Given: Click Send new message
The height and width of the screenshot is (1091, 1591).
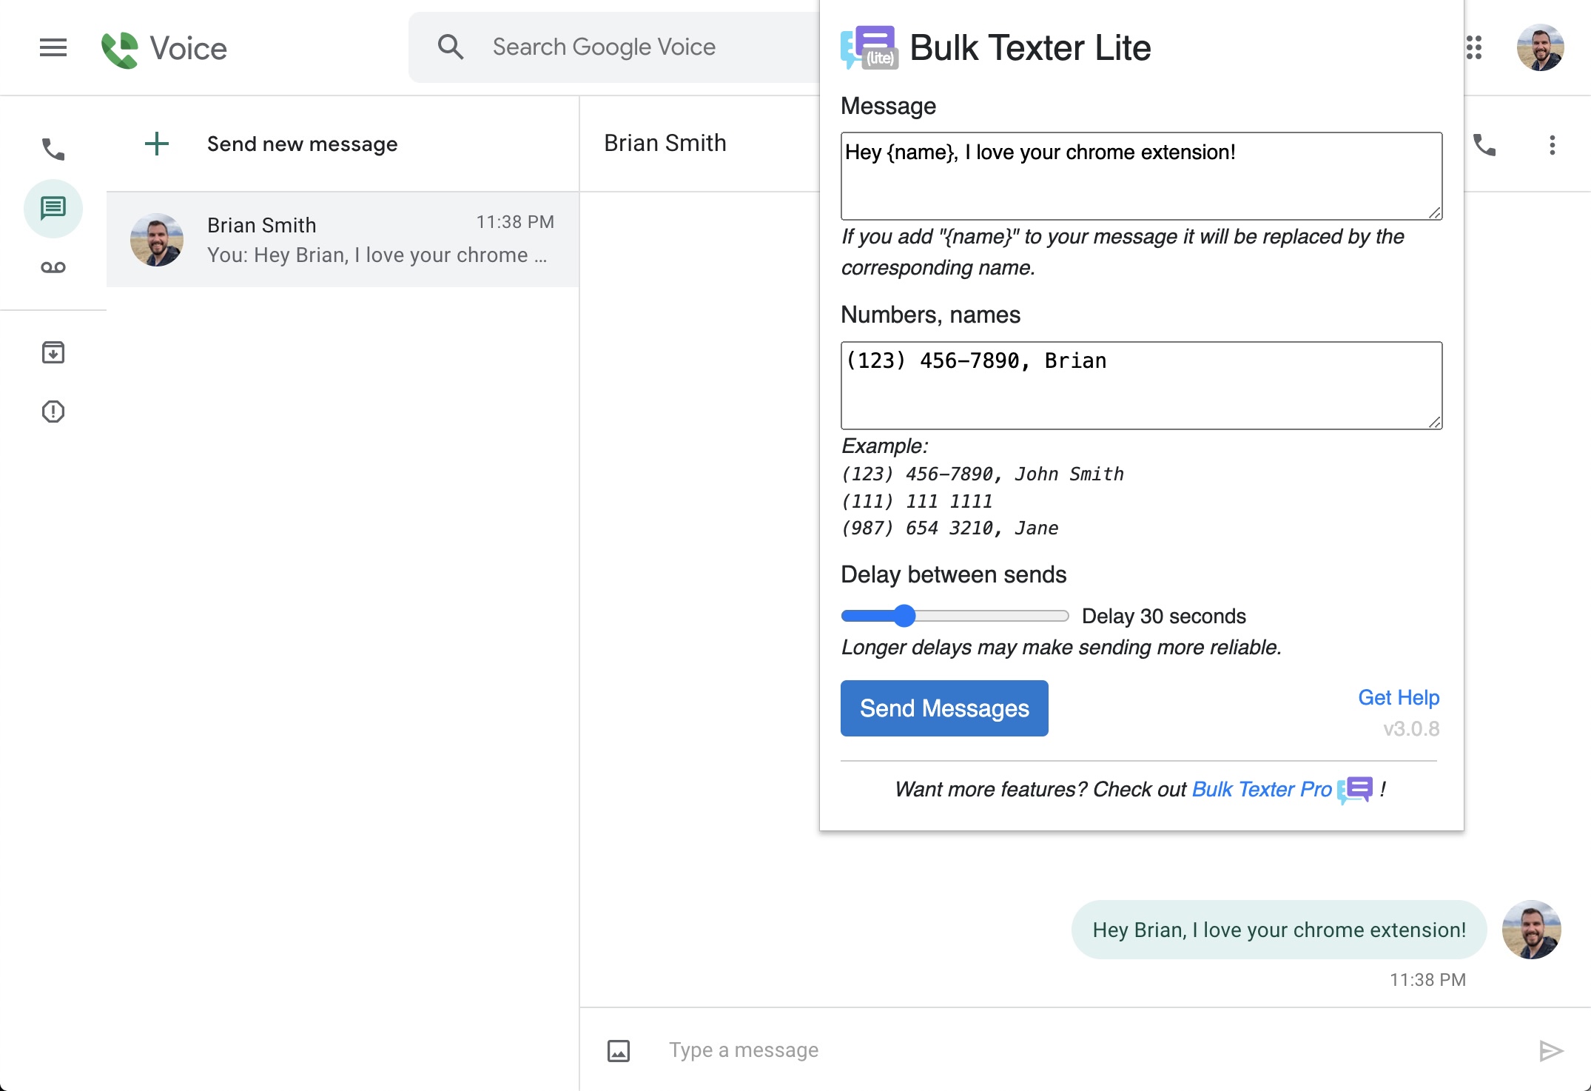Looking at the screenshot, I should coord(302,144).
